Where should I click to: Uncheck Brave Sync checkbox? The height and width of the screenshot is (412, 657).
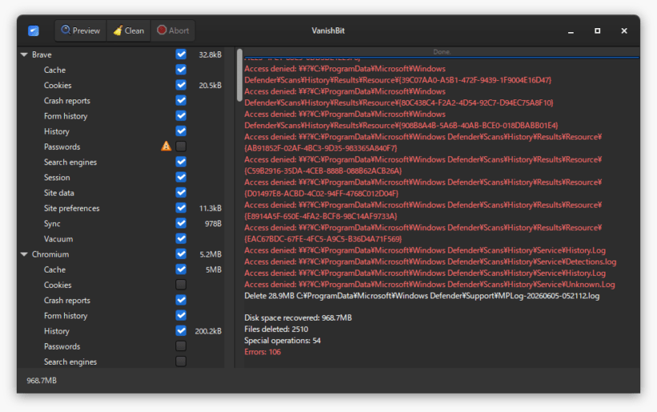click(x=181, y=224)
